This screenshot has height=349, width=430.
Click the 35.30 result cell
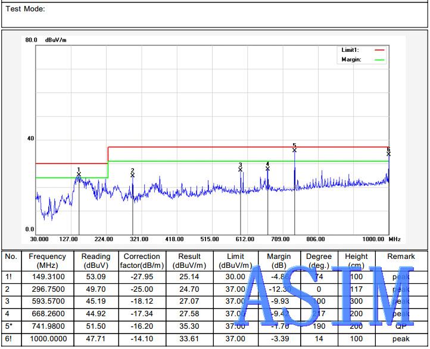[x=189, y=326]
